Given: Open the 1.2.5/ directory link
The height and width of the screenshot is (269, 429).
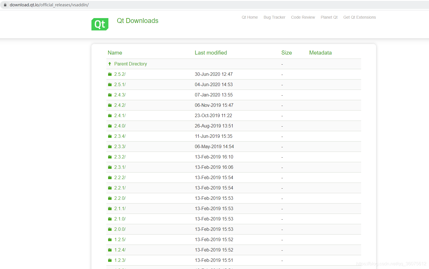Looking at the screenshot, I should (x=120, y=239).
